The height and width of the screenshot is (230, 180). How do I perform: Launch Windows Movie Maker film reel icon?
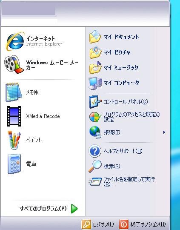(14, 64)
